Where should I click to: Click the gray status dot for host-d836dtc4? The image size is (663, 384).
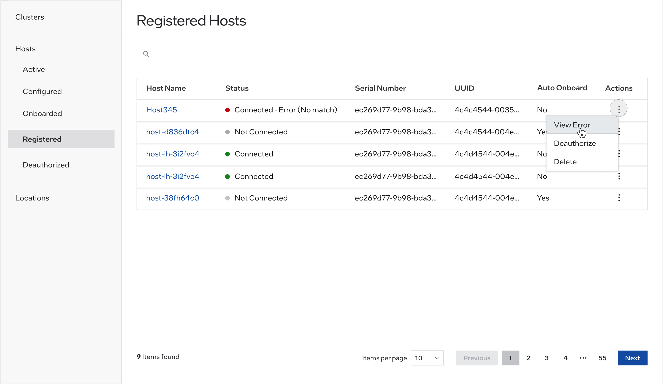coord(228,132)
